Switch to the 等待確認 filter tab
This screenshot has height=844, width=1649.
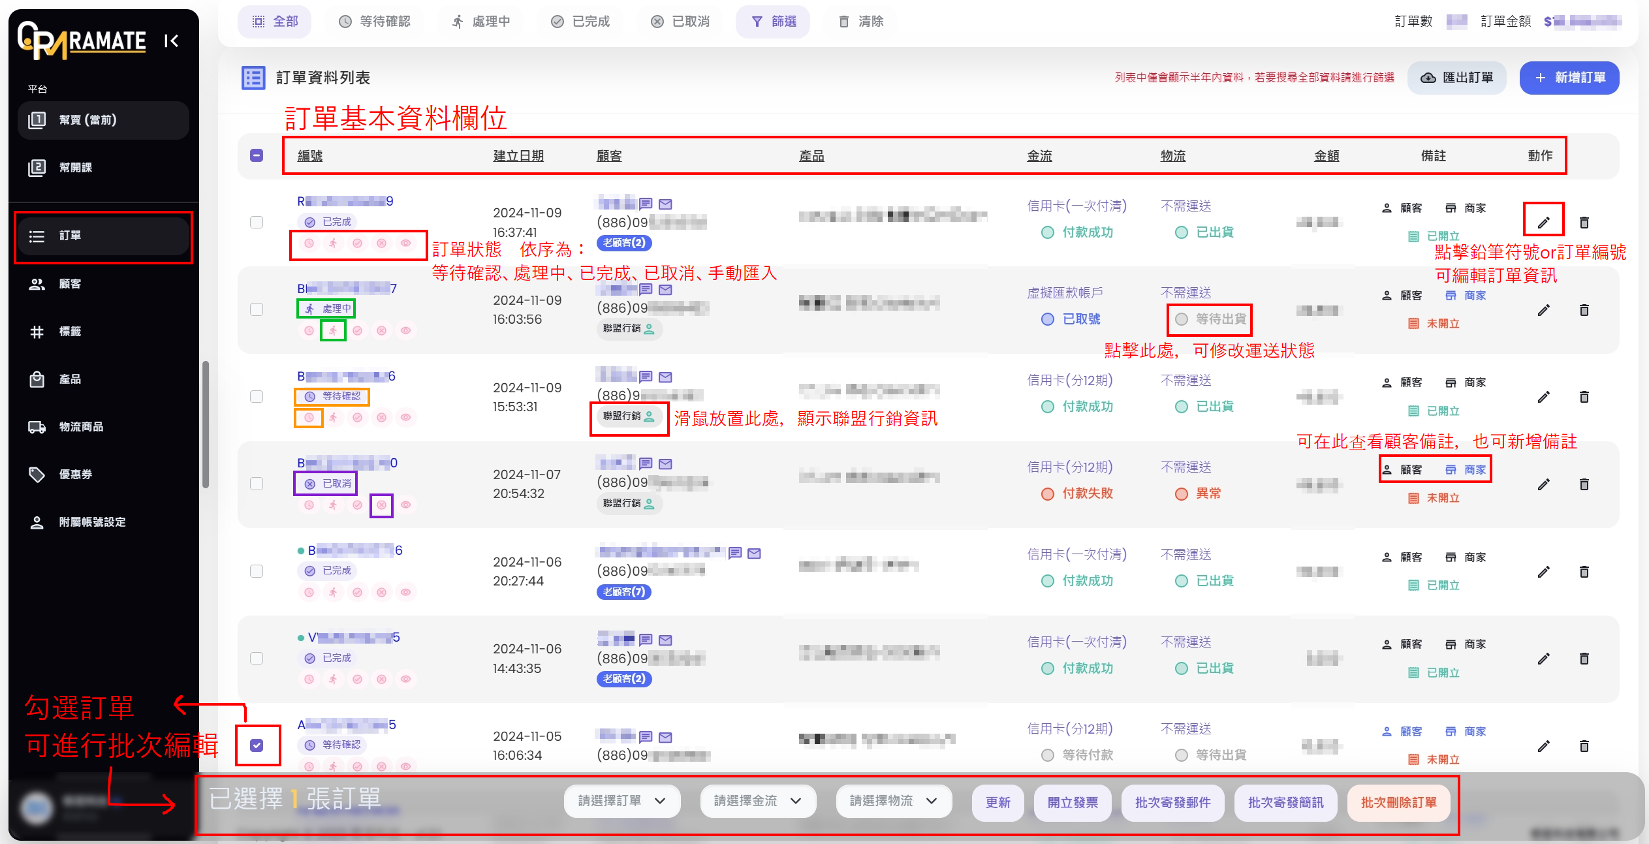coord(375,22)
